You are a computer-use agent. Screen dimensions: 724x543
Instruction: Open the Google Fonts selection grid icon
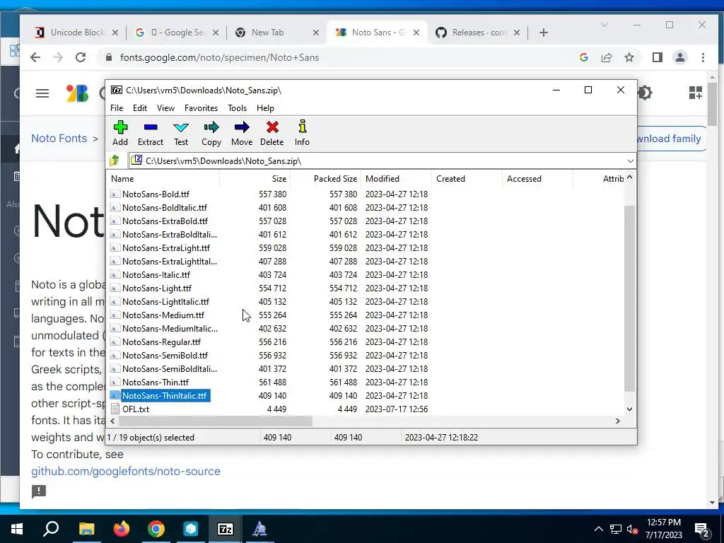click(x=696, y=93)
